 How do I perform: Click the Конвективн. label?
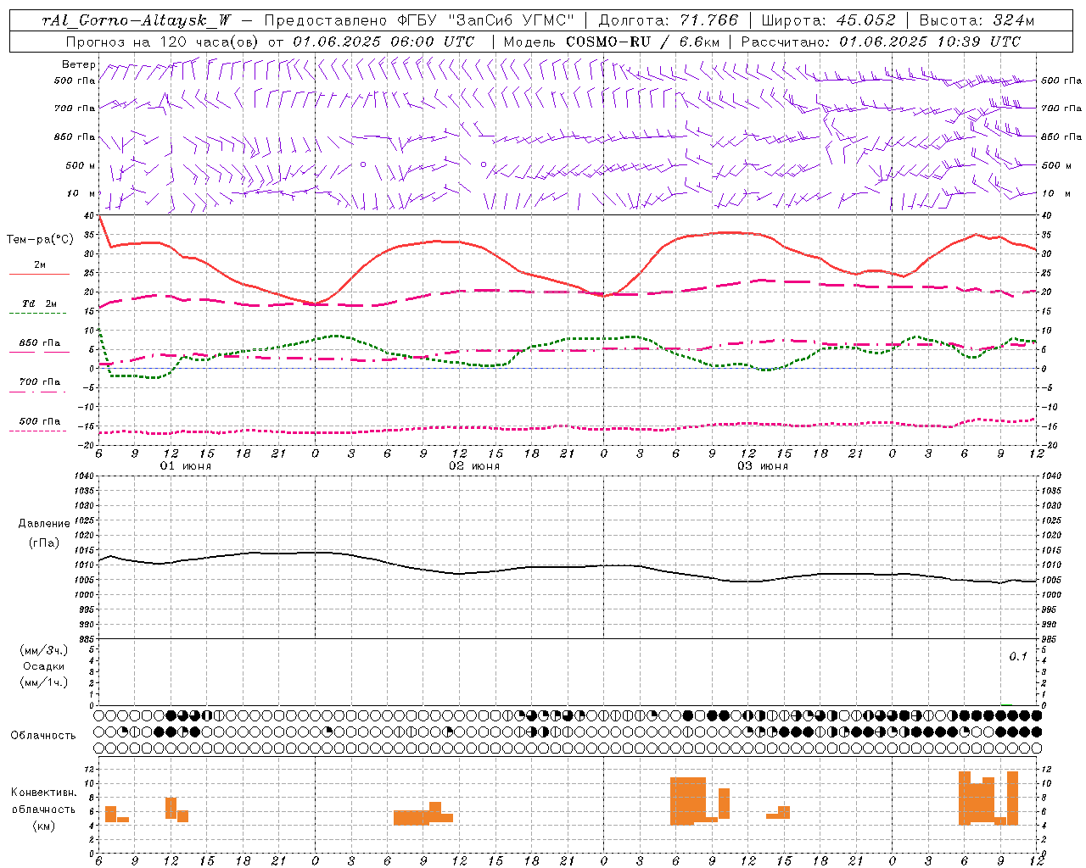click(x=44, y=793)
